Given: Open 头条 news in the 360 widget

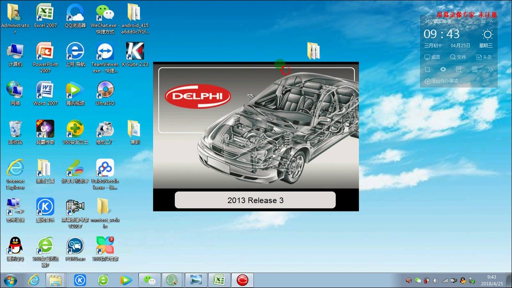Looking at the screenshot, I should click(484, 57).
